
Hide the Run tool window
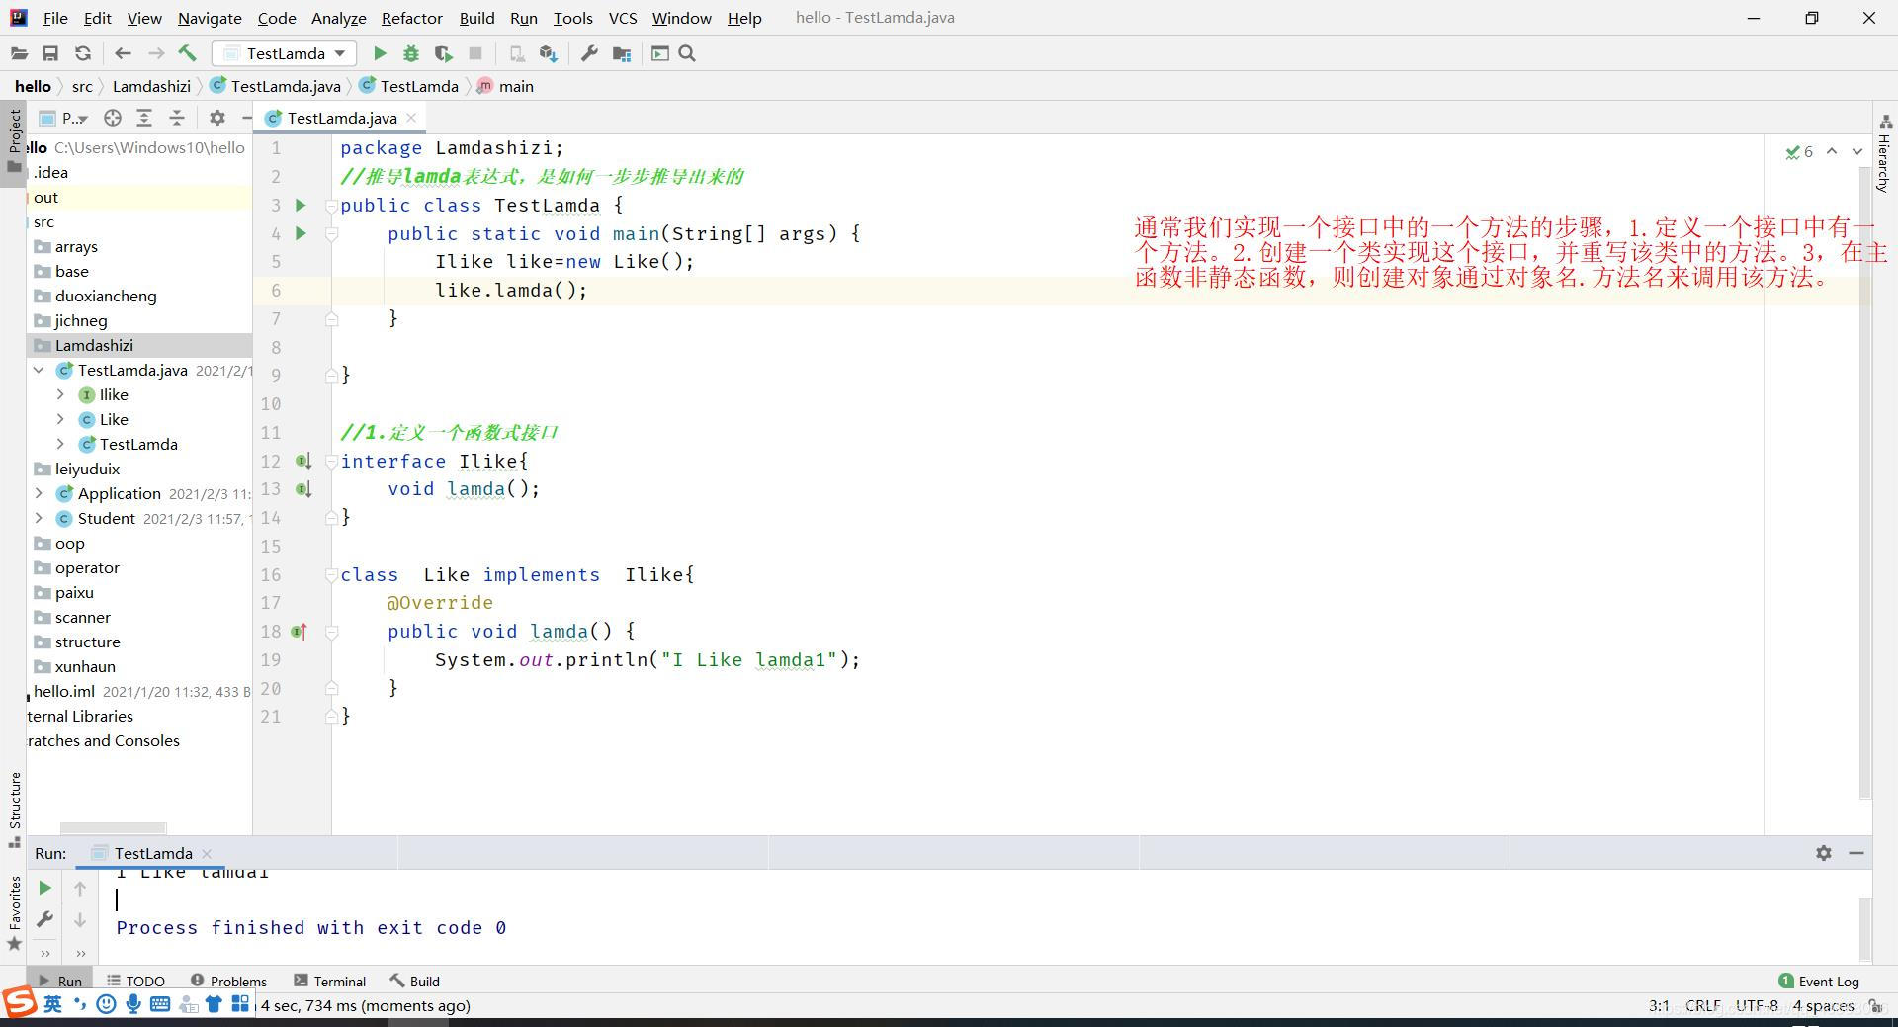coord(1856,852)
